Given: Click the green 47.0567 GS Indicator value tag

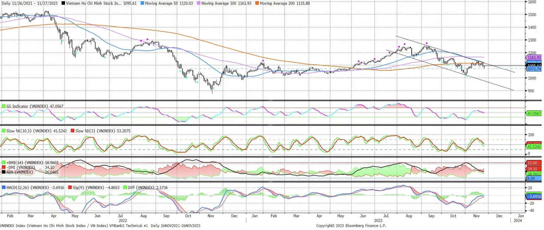Looking at the screenshot, I should click(534, 113).
